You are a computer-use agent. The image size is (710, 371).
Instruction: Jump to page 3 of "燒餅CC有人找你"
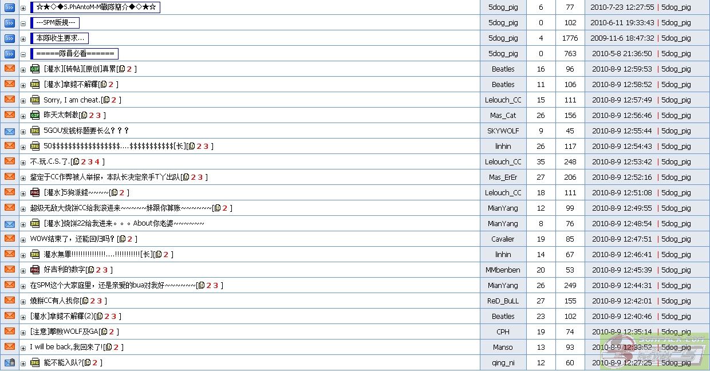click(100, 301)
